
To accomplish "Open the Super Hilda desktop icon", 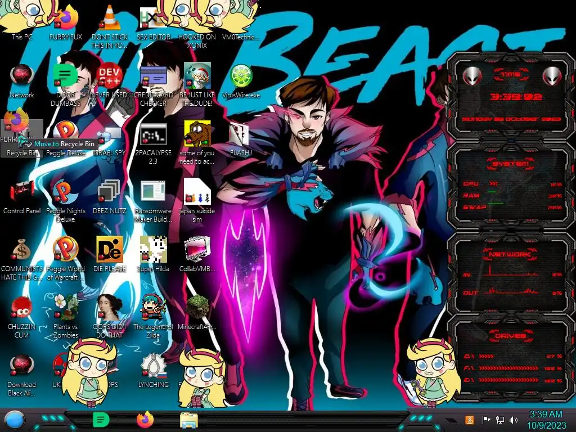I will (x=153, y=250).
